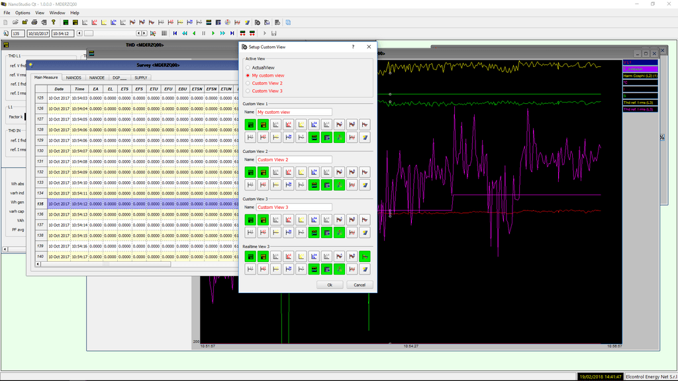Select the ActualView radio button
Image resolution: width=678 pixels, height=381 pixels.
point(248,67)
